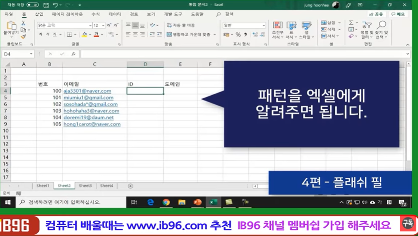418x236 pixels.
Task: Open the font size 12 dropdown
Action: 103,25
